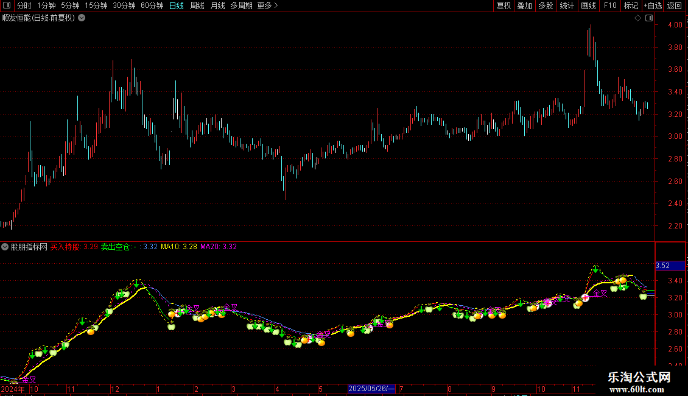688x396 pixels.
Task: Click the 2024年 label on the time axis
Action: pos(13,389)
